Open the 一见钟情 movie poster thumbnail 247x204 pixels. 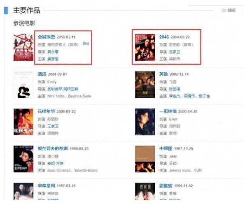[145, 122]
